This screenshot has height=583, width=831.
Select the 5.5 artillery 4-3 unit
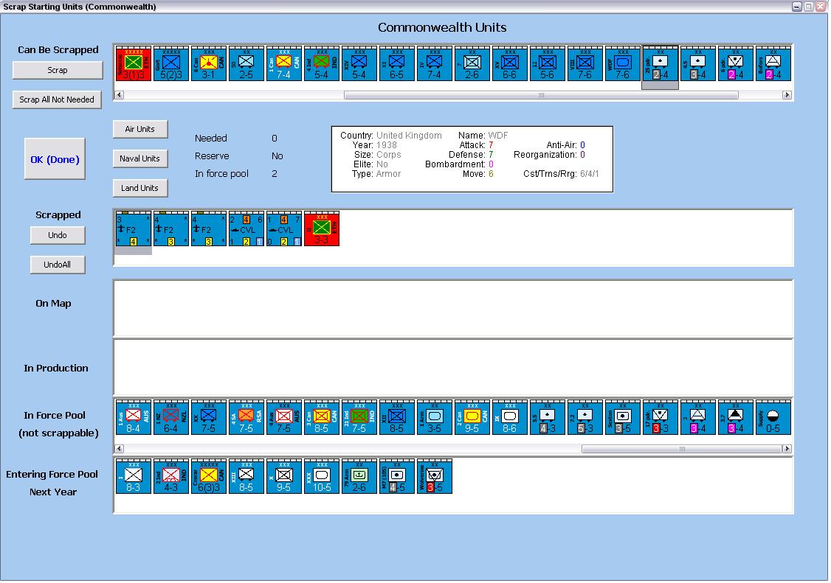coord(548,417)
